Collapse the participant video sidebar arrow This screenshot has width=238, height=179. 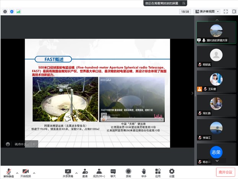[x=192, y=93]
